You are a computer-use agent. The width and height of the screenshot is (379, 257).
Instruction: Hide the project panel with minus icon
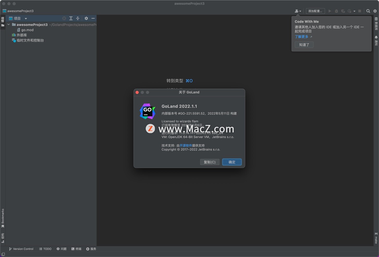click(x=93, y=18)
